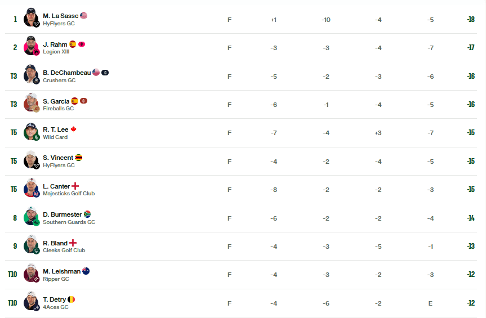The image size is (486, 318).
Task: Open the S. Garcia player name link
Action: (56, 101)
